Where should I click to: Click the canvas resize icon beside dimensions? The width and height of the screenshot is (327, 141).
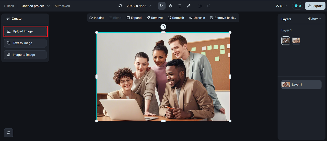click(x=120, y=6)
